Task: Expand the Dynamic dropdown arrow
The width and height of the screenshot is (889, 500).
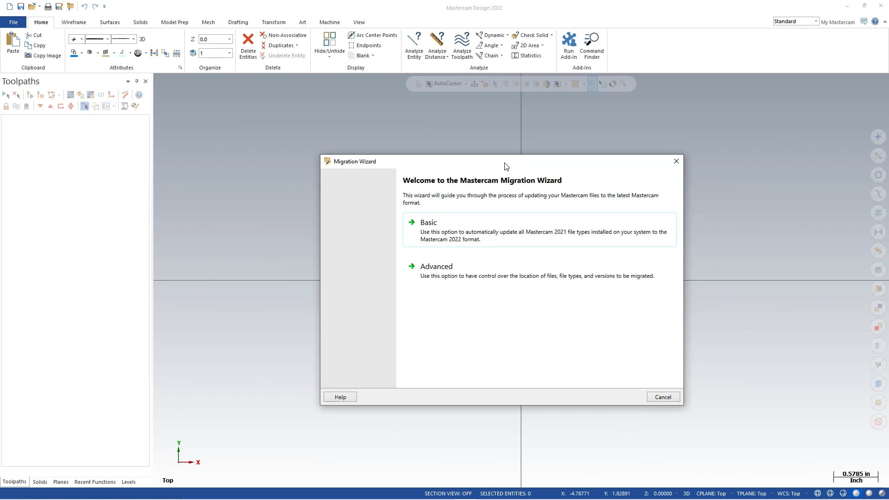Action: tap(507, 35)
